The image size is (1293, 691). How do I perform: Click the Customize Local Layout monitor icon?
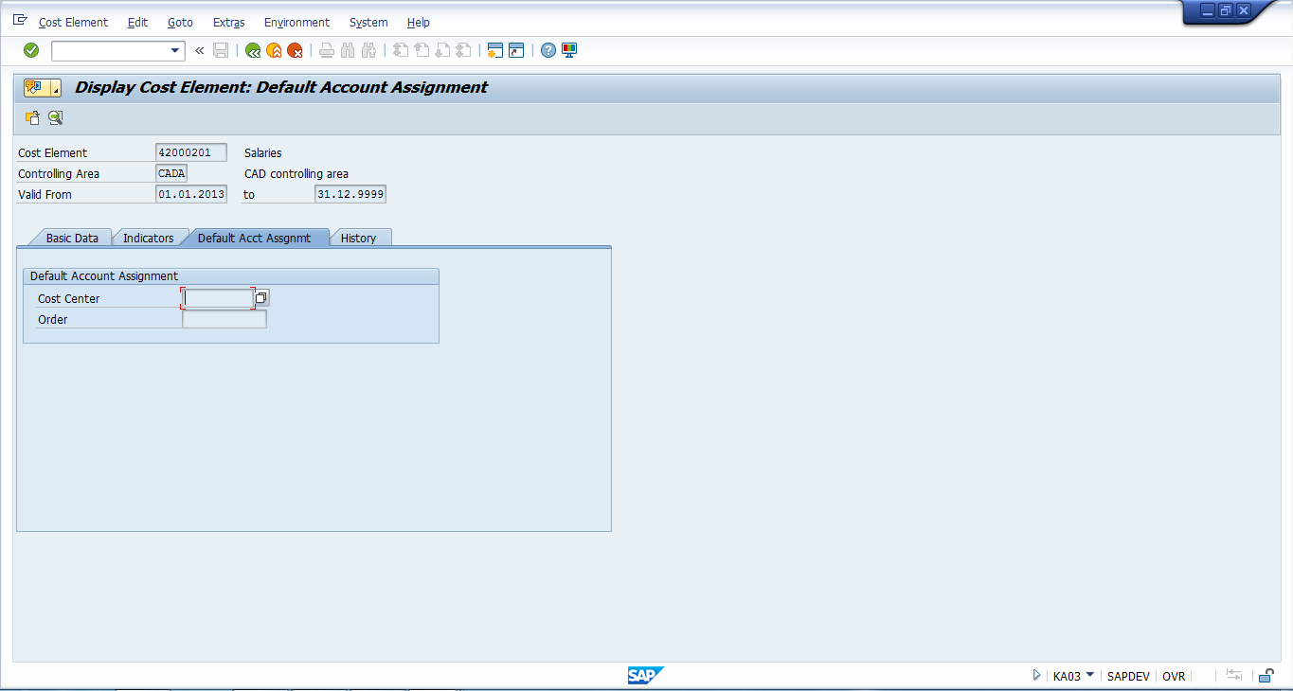[569, 51]
